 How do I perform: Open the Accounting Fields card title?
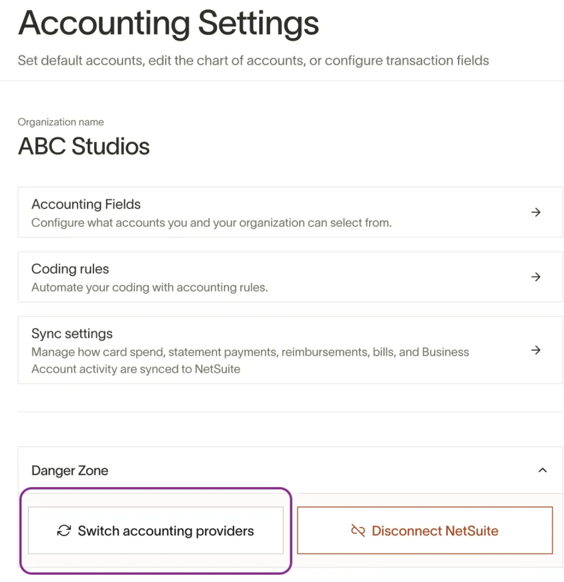[86, 204]
